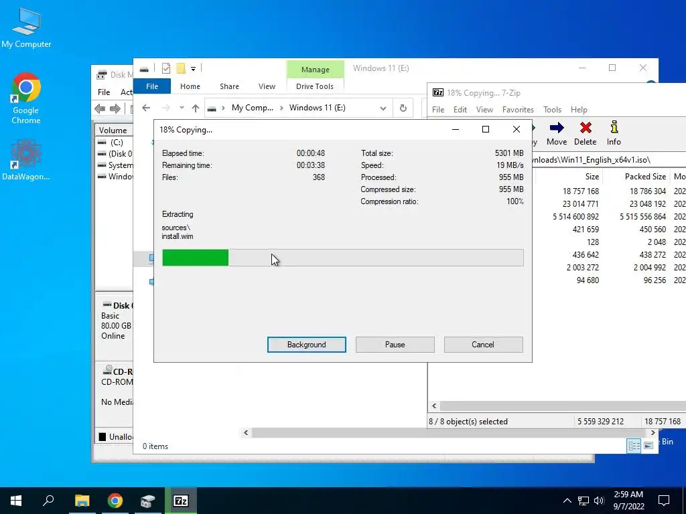Open File Explorer from the taskbar
Viewport: 686px width, 514px height.
click(x=82, y=501)
